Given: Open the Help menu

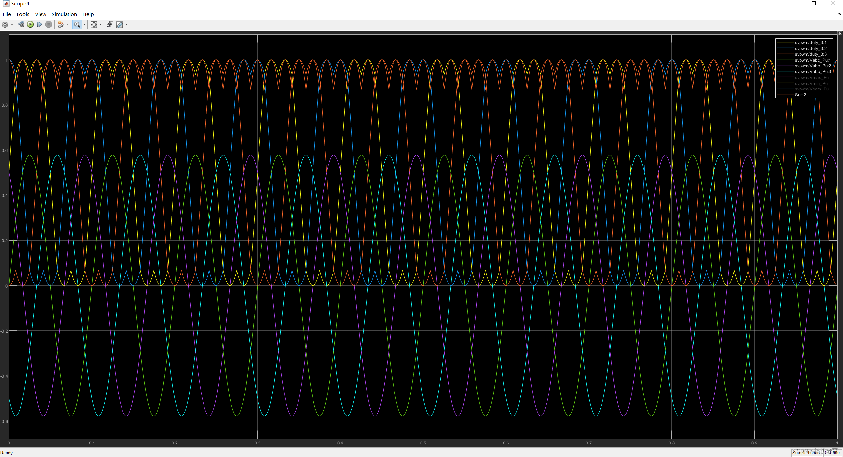Looking at the screenshot, I should point(88,14).
